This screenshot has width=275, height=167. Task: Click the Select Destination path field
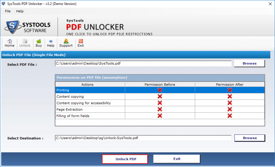pyautogui.click(x=143, y=138)
